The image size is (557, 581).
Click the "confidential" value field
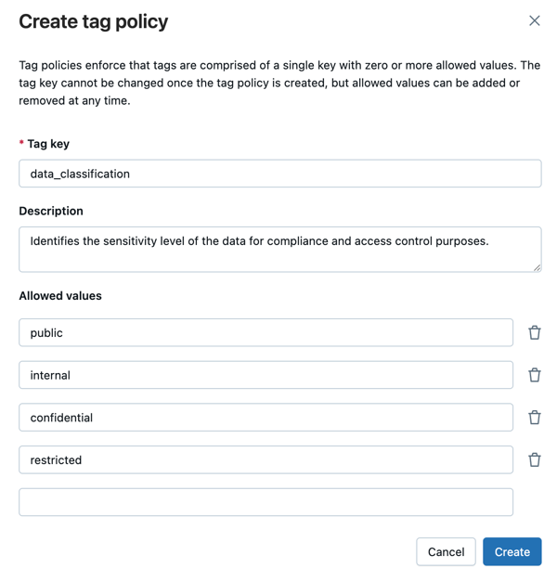266,418
